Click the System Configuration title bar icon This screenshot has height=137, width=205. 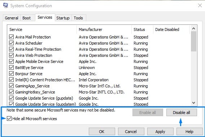pyautogui.click(x=5, y=5)
